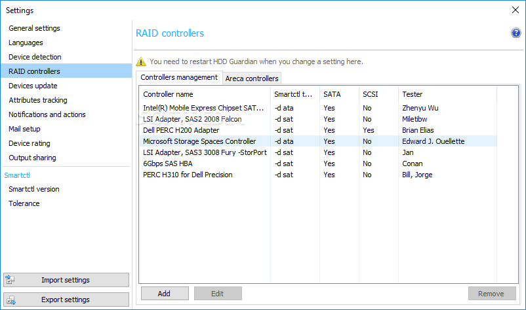The width and height of the screenshot is (526, 310).
Task: Switch to Controllers management tab
Action: click(x=179, y=77)
